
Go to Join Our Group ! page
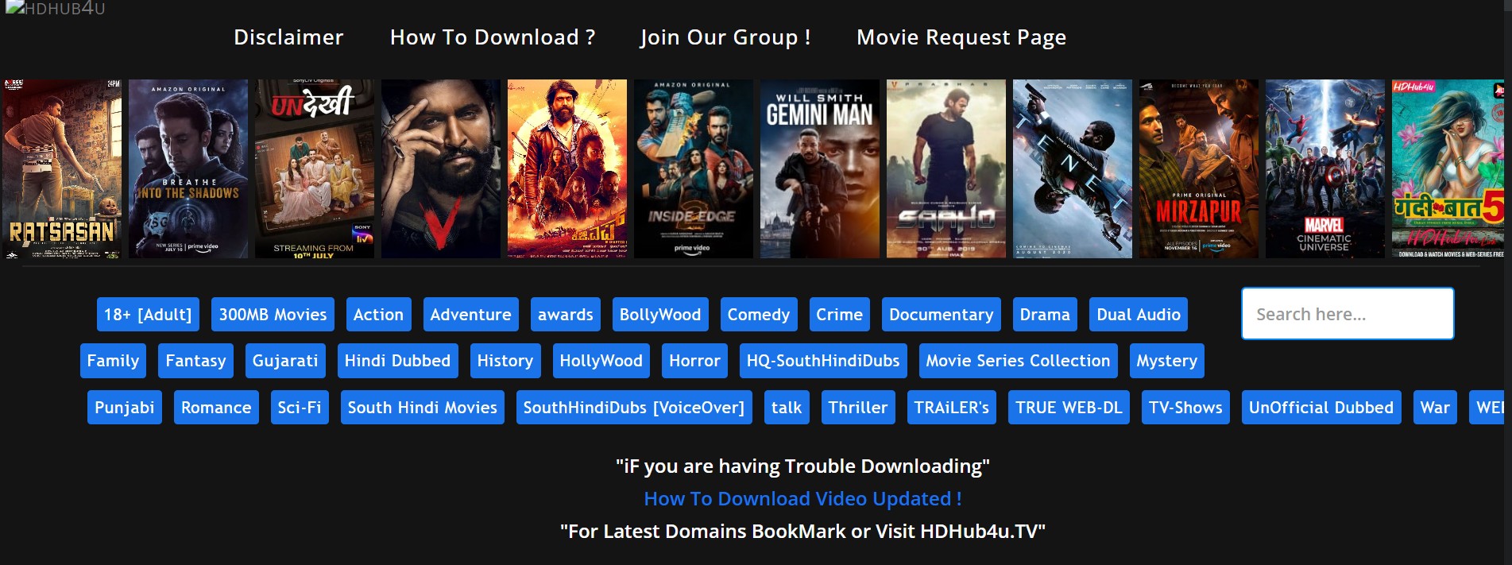tap(725, 37)
